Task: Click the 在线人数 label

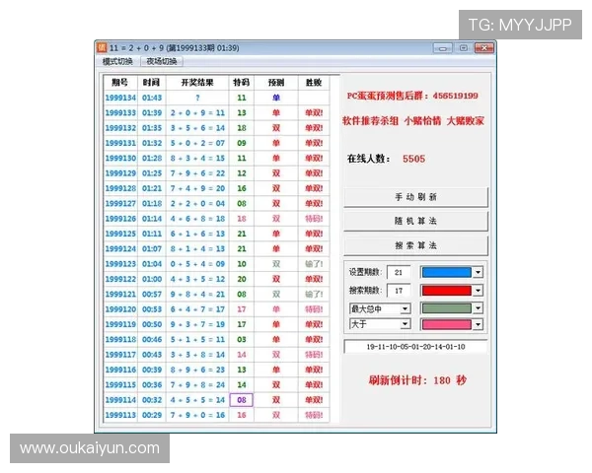Action: pos(368,159)
